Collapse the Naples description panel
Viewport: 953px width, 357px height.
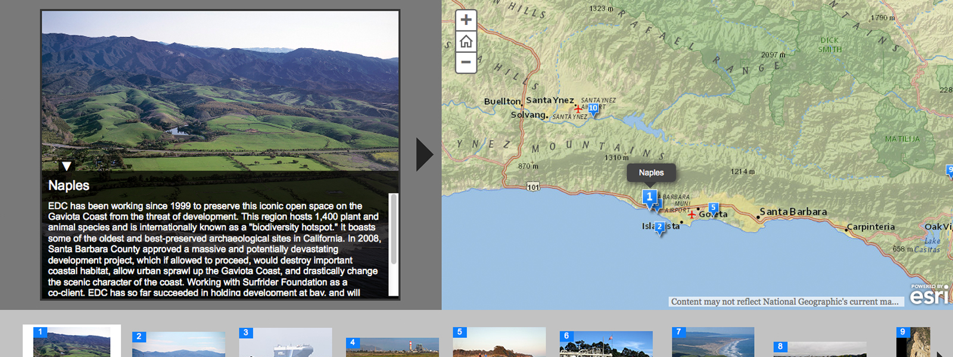point(67,166)
